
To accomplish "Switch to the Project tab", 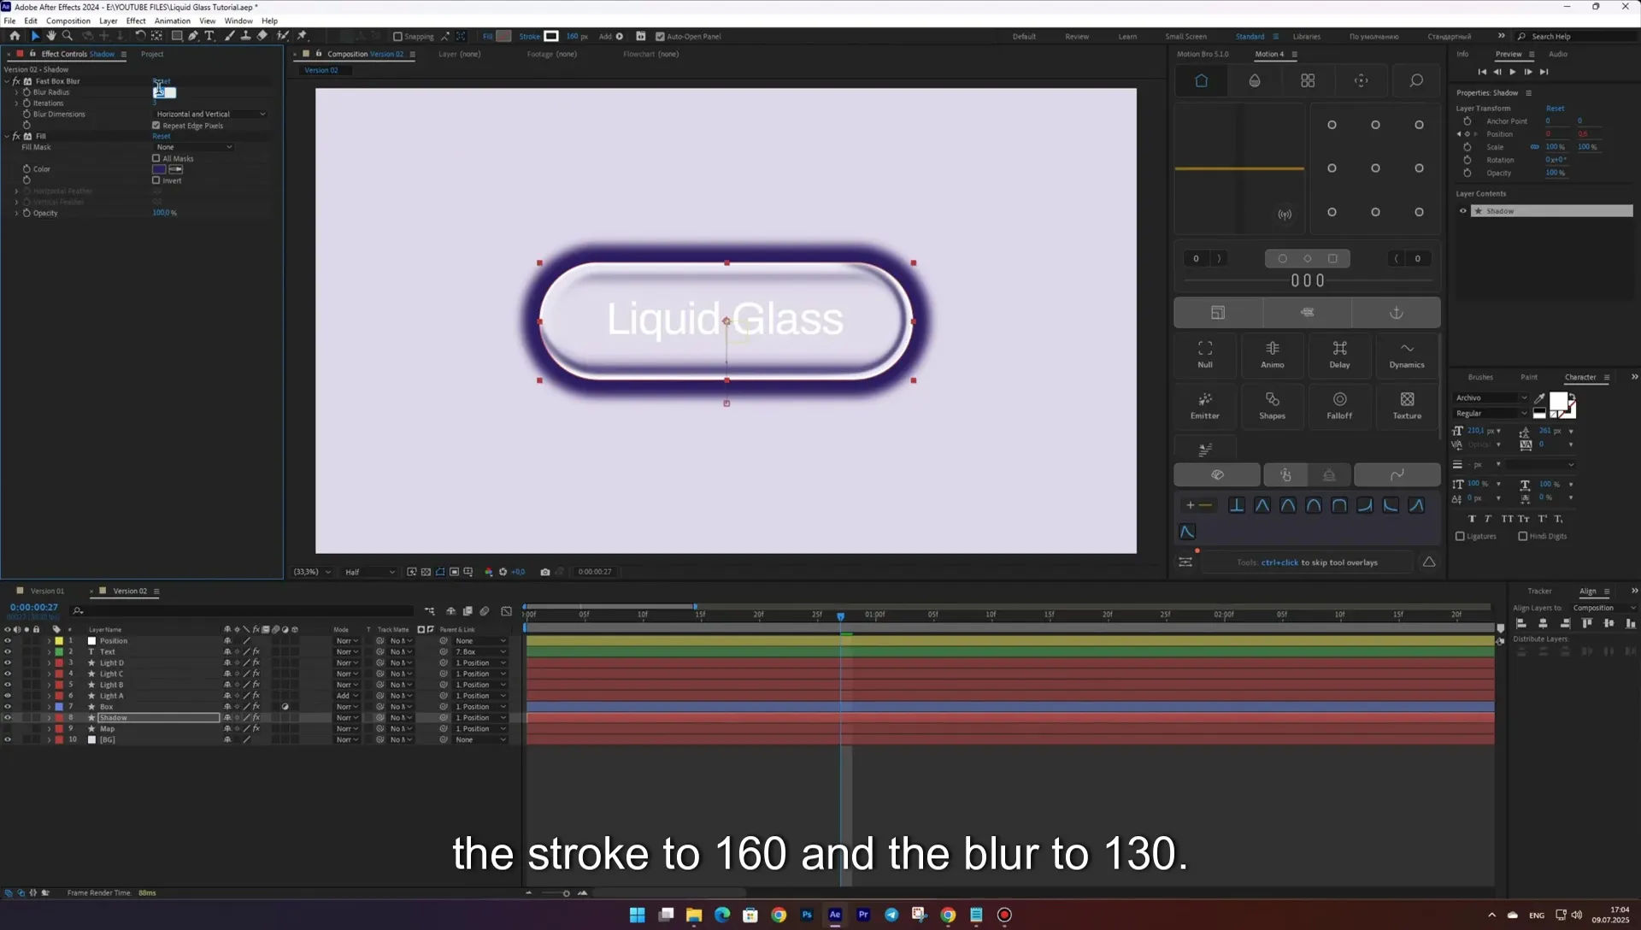I will click(x=152, y=54).
